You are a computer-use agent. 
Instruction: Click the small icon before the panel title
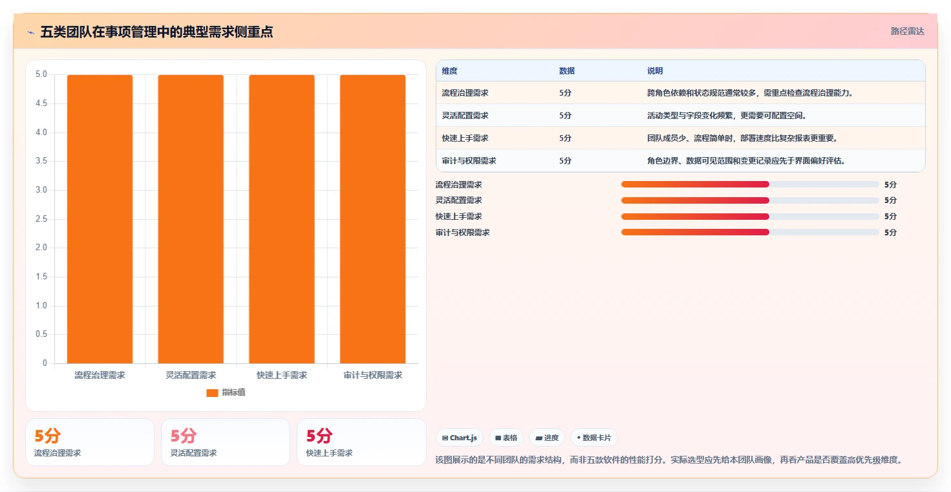tap(30, 32)
